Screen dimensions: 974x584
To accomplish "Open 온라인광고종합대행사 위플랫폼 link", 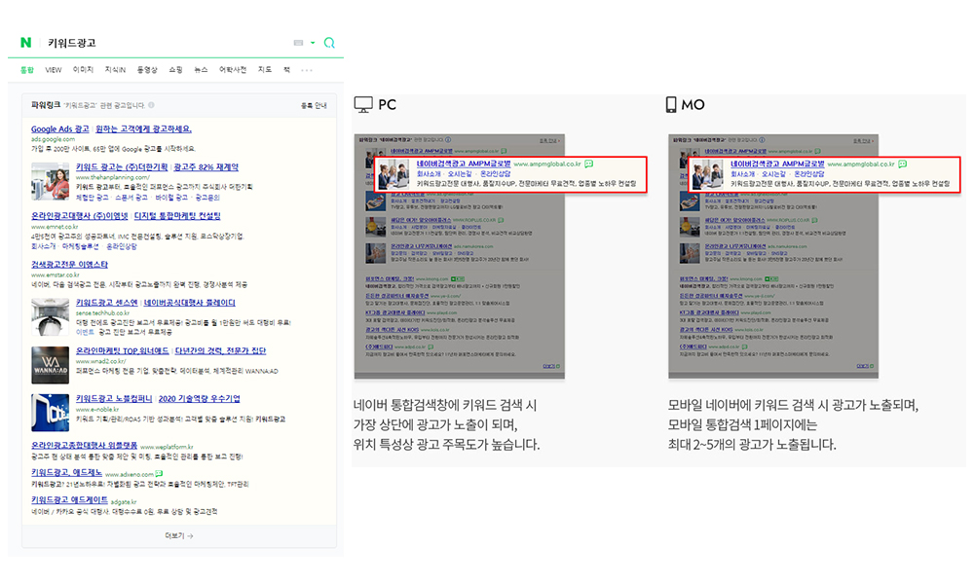I will click(x=85, y=446).
